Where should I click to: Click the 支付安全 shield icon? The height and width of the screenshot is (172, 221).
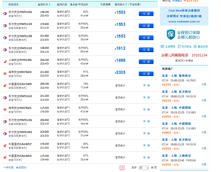click(179, 47)
